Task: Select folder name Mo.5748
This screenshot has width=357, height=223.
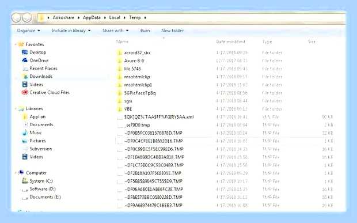Action: [x=132, y=69]
